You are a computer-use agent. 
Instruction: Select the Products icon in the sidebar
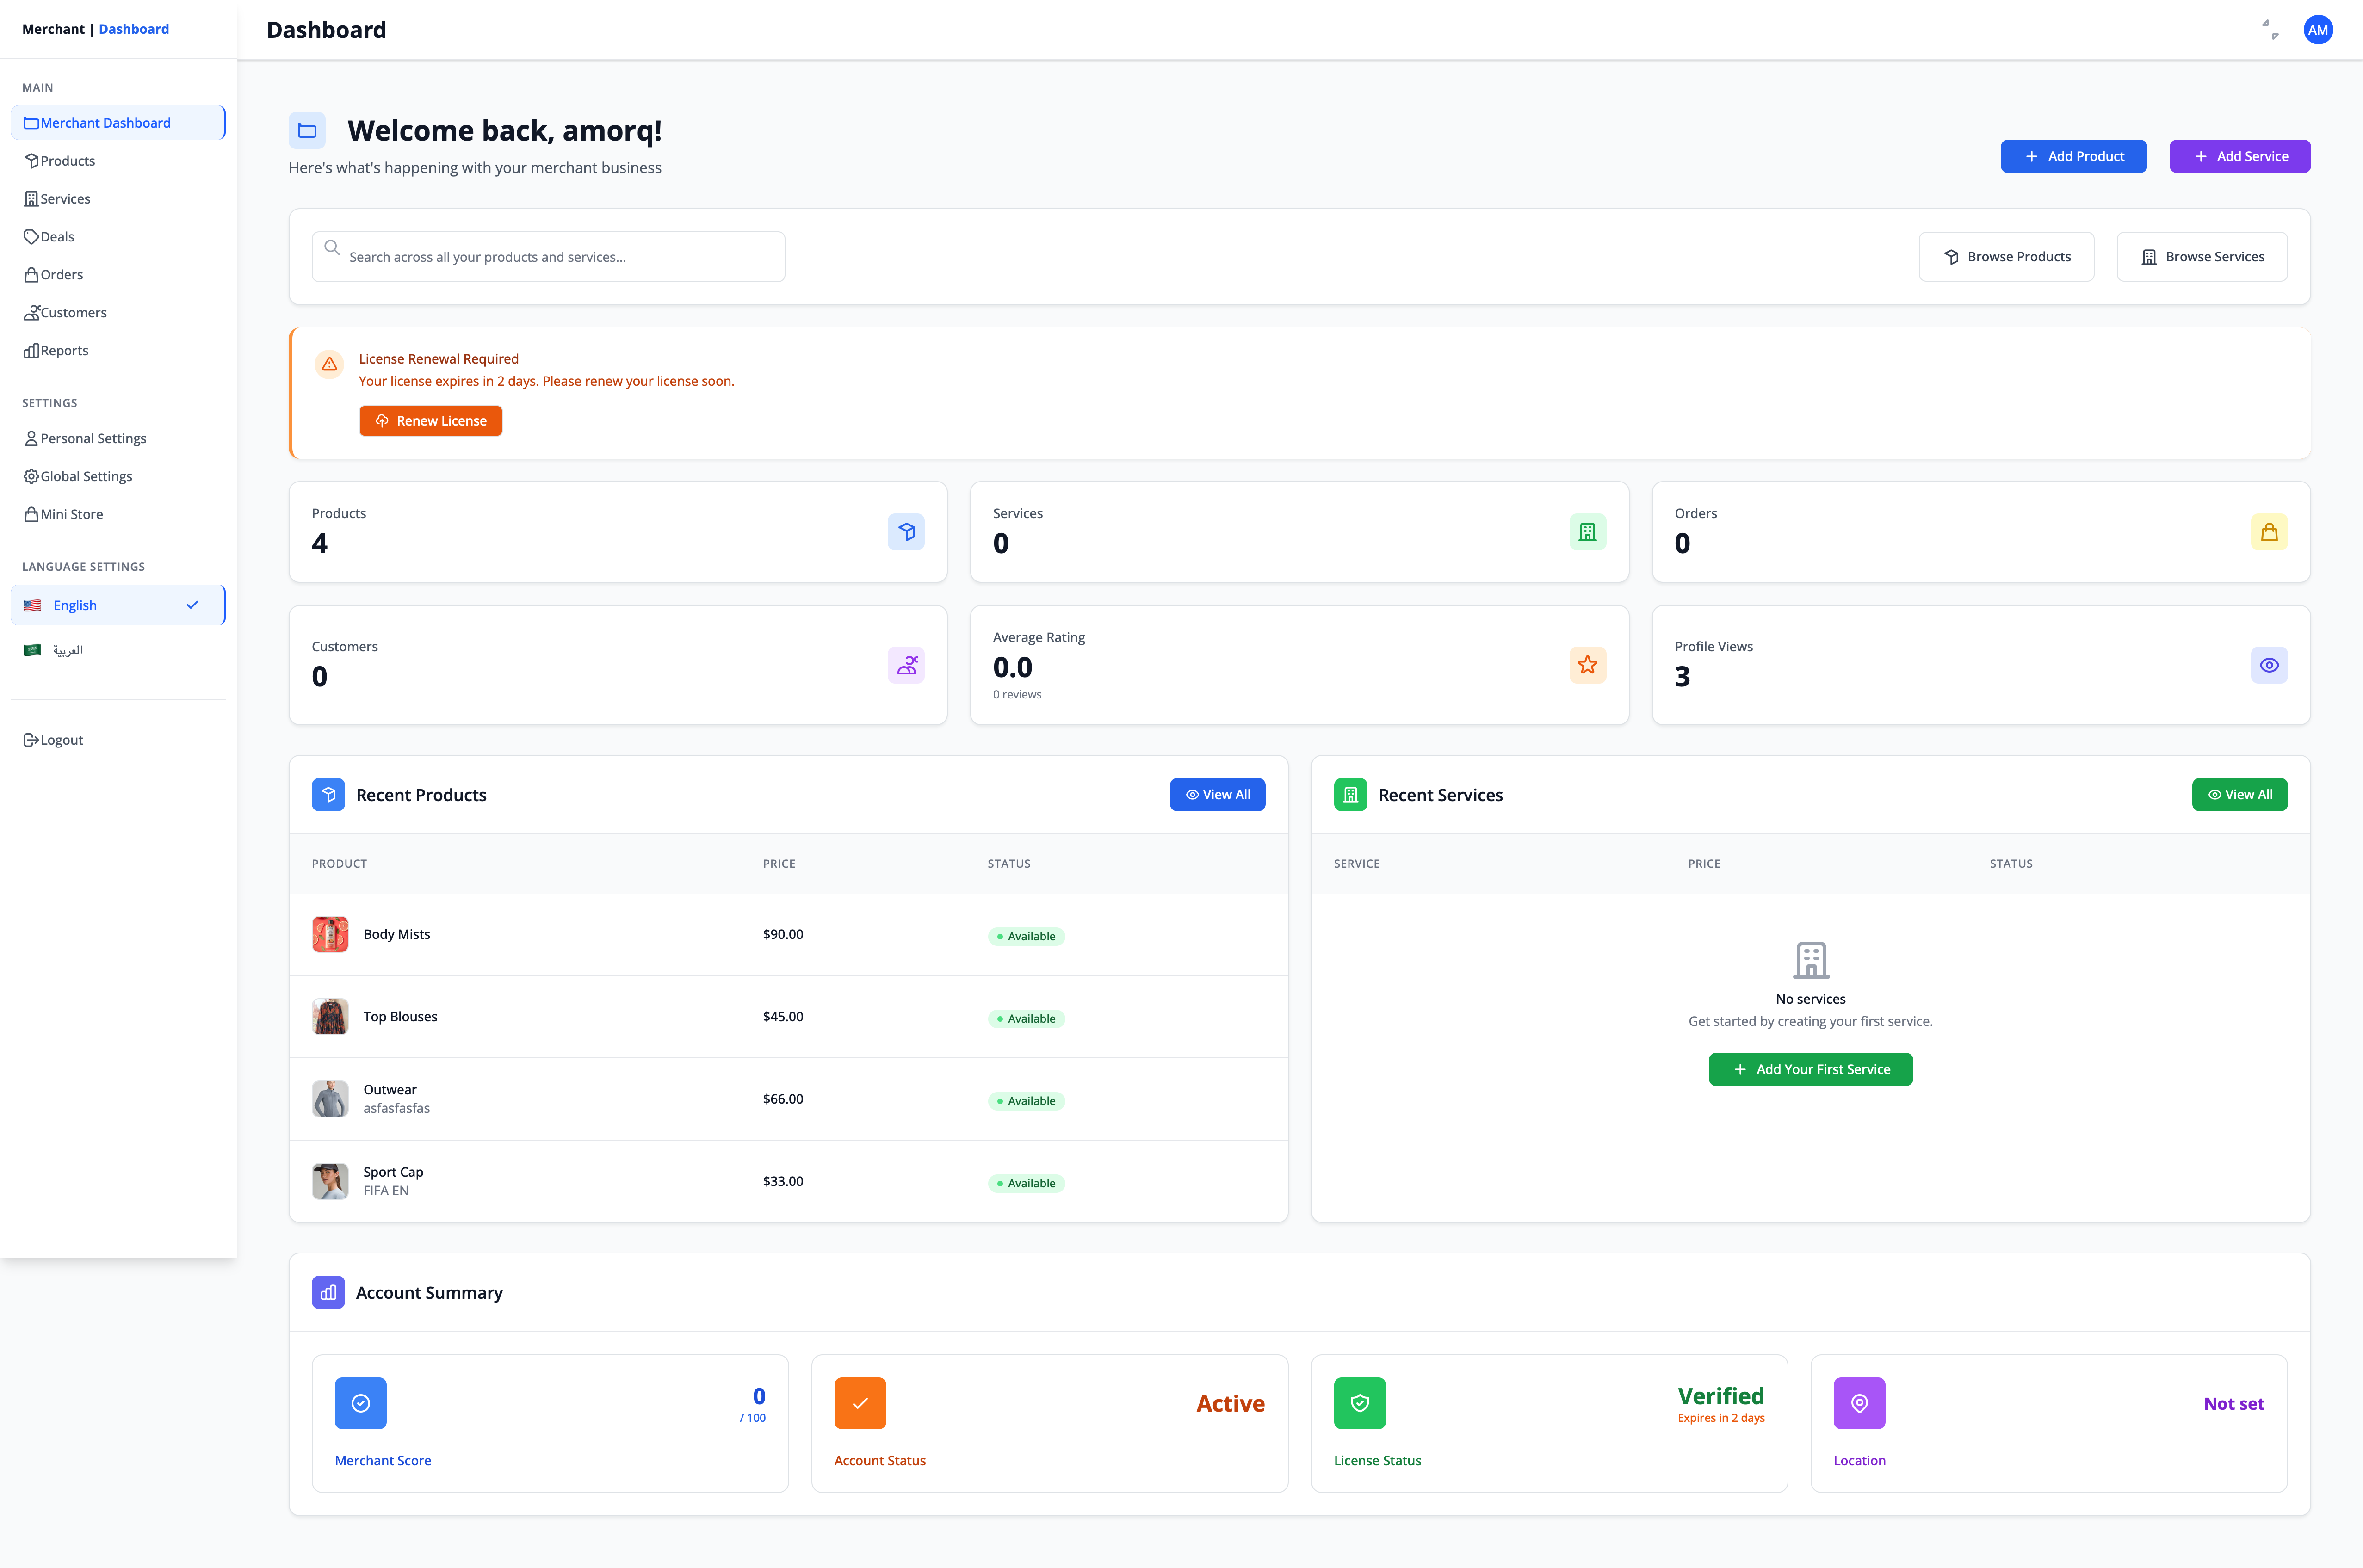[32, 160]
